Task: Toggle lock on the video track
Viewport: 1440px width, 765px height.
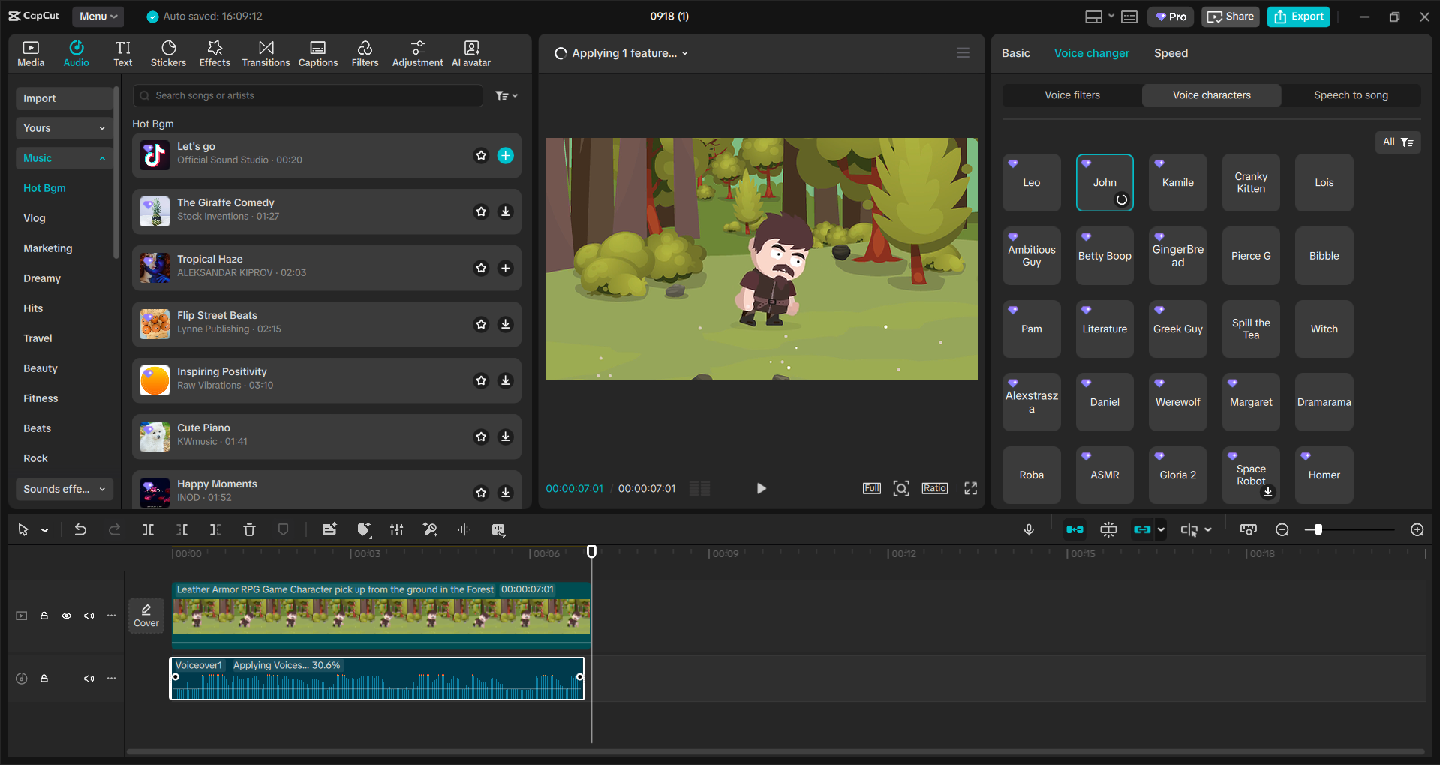Action: [x=44, y=616]
